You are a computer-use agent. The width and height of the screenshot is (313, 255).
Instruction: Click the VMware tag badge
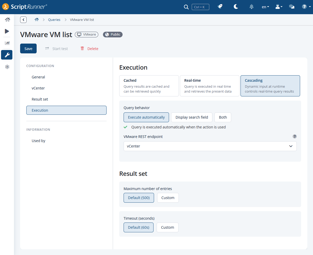tap(87, 35)
